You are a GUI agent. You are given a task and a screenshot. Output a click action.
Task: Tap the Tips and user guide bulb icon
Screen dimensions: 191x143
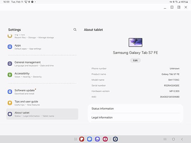(x=10, y=103)
